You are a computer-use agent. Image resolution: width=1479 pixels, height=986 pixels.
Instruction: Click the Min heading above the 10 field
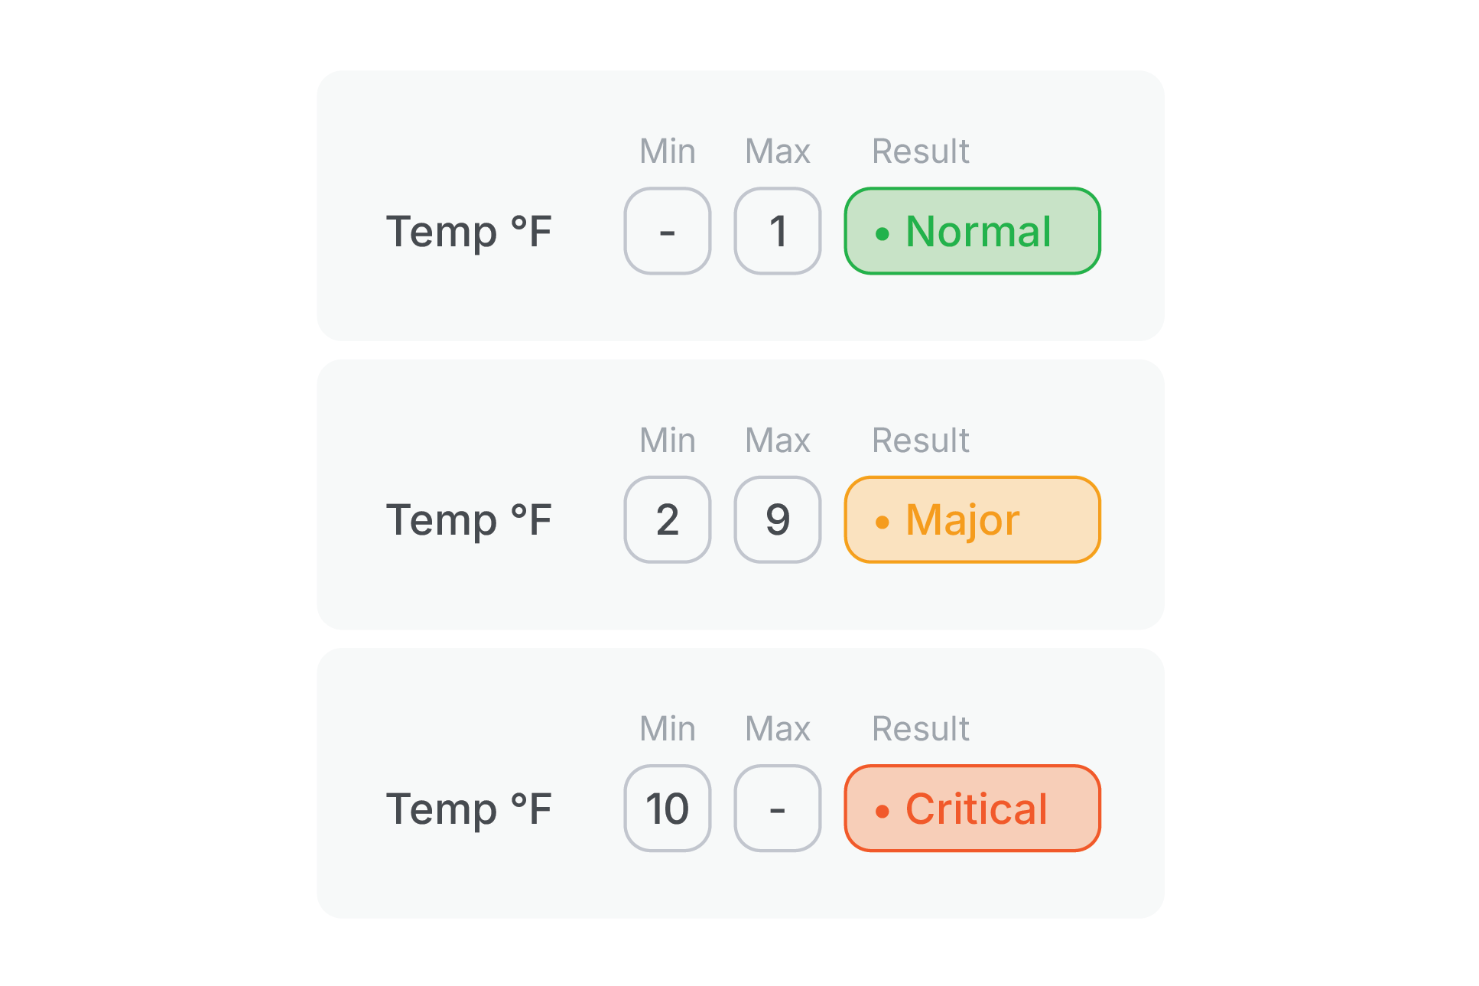[x=668, y=729]
